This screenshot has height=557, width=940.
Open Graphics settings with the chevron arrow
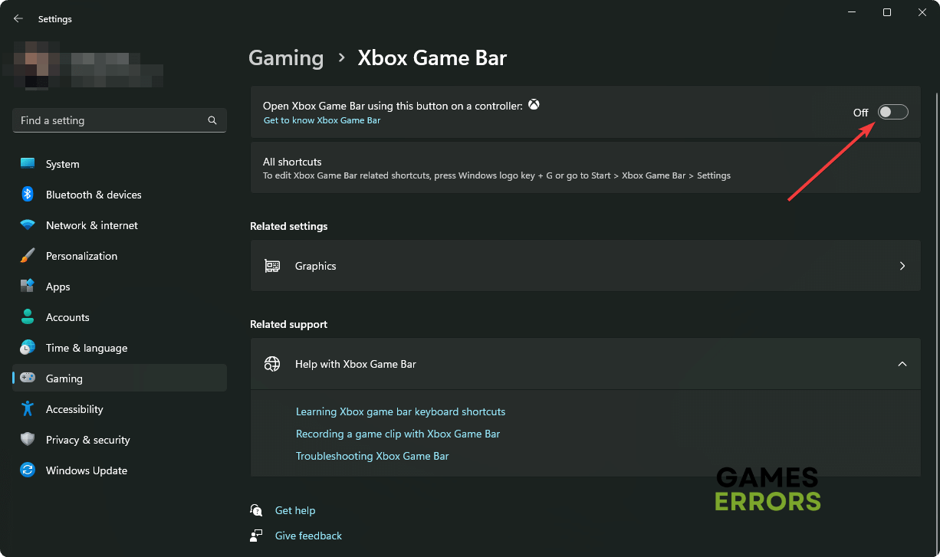point(902,266)
